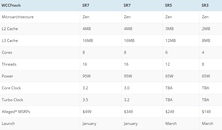Click the $149 price cell
The width and height of the screenshot is (222, 130).
(x=206, y=112)
